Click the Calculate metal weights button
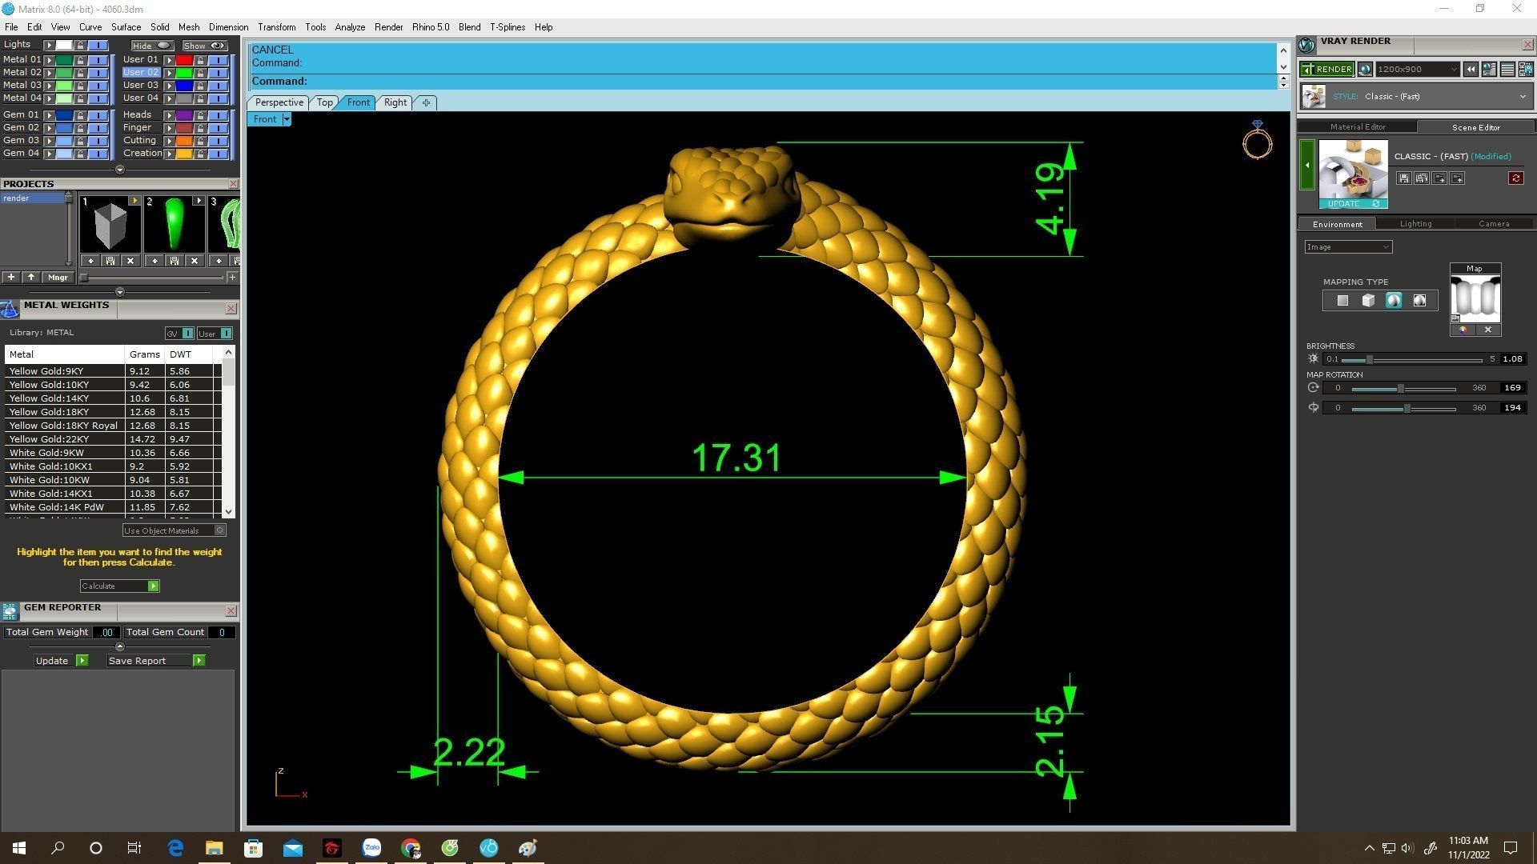Viewport: 1537px width, 864px height. click(119, 586)
